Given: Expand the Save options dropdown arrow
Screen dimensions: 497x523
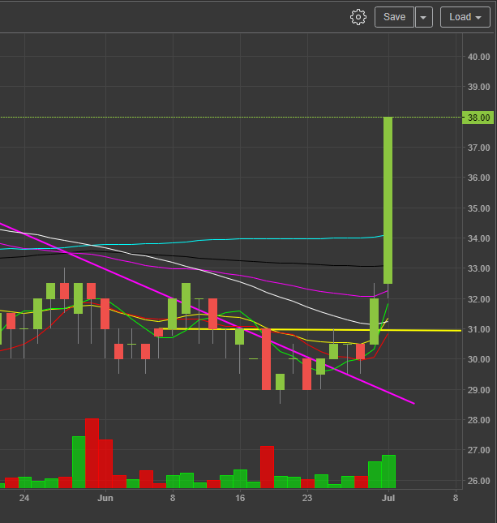Looking at the screenshot, I should [423, 17].
